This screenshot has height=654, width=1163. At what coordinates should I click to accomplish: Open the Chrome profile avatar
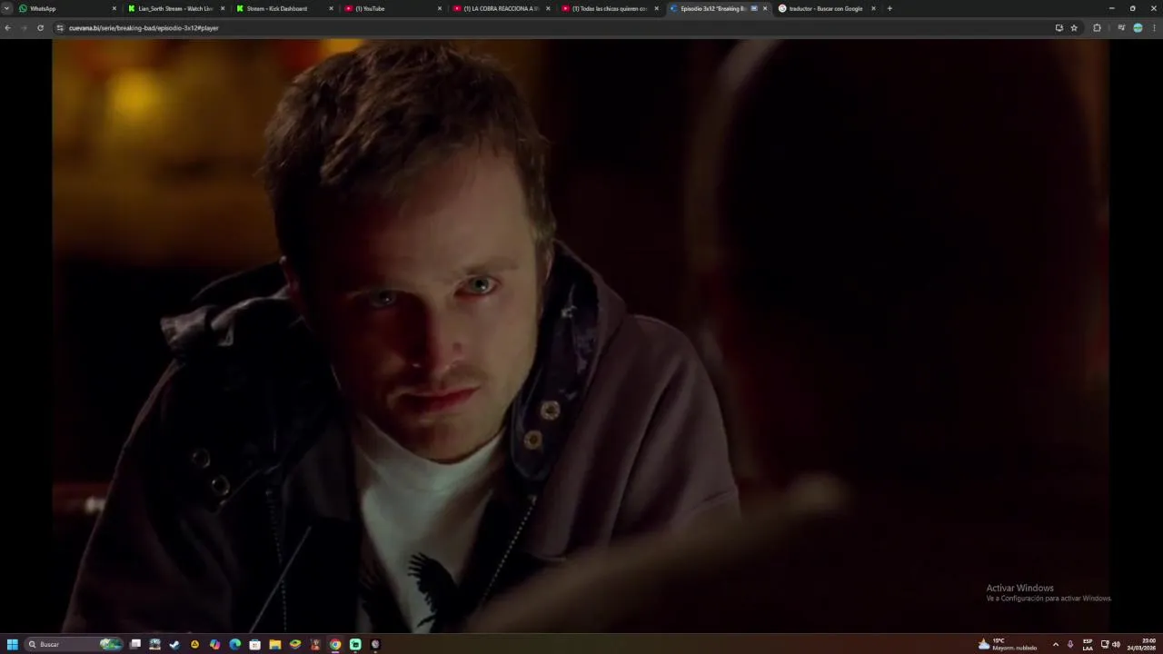[1138, 28]
